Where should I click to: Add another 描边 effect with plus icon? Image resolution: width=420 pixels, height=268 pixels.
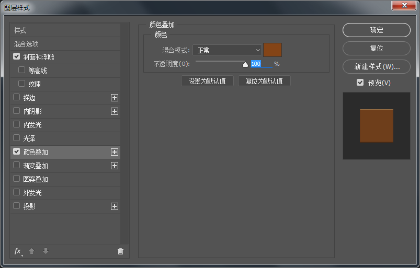pos(115,98)
